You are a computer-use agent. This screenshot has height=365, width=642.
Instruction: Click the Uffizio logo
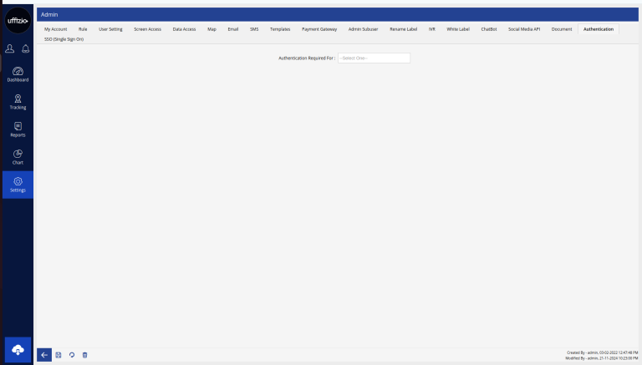click(x=18, y=20)
